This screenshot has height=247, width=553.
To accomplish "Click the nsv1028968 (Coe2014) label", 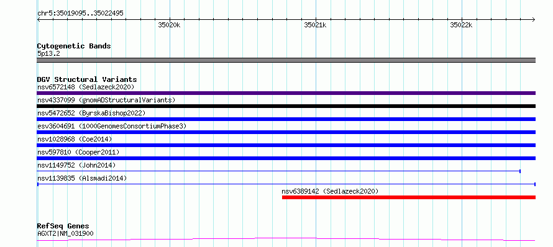I will pyautogui.click(x=75, y=139).
